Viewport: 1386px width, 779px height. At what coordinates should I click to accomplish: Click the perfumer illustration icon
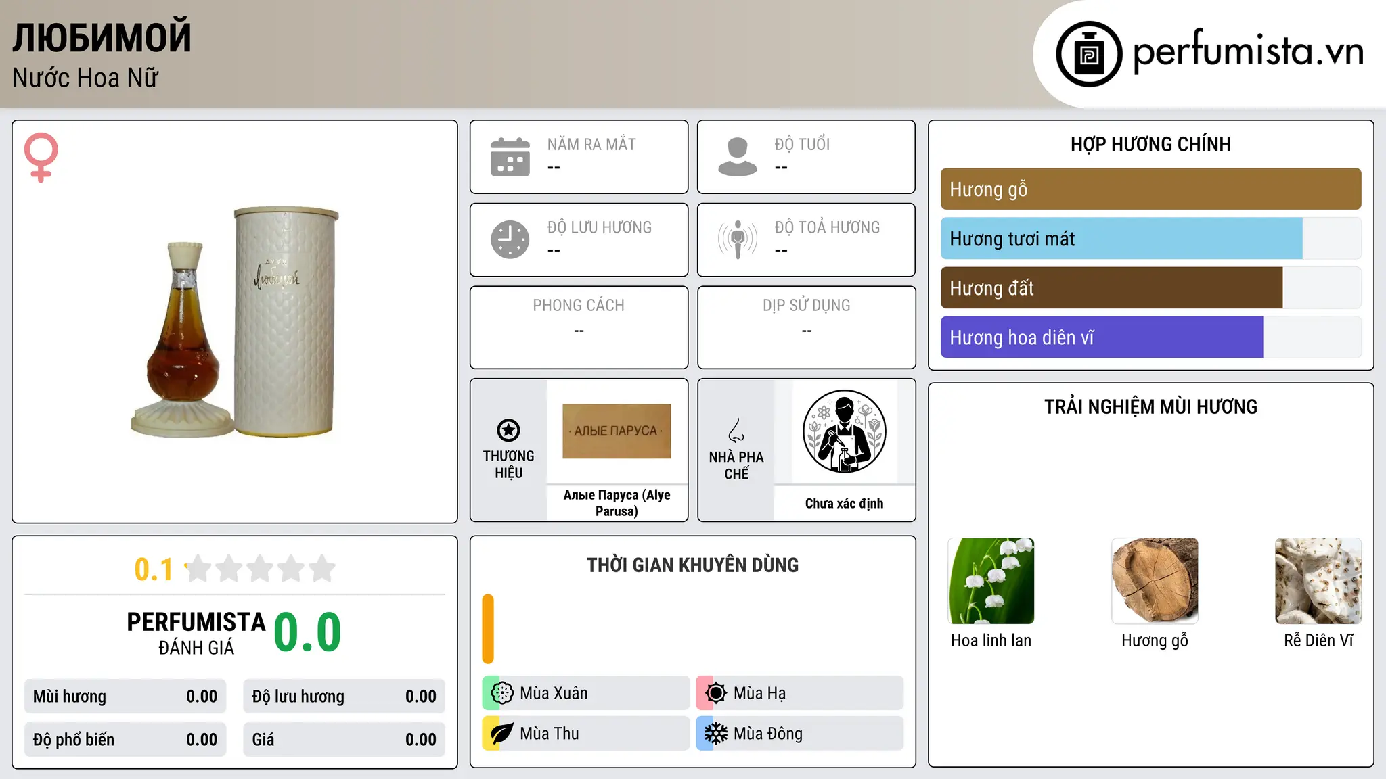pos(844,431)
